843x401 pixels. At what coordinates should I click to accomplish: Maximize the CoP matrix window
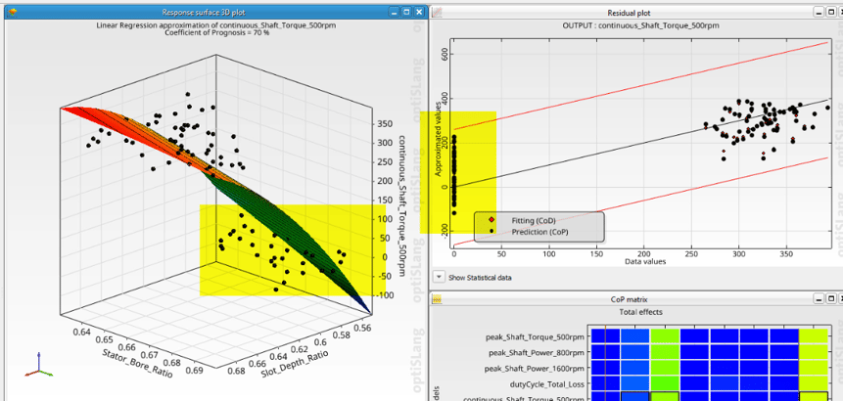830,298
